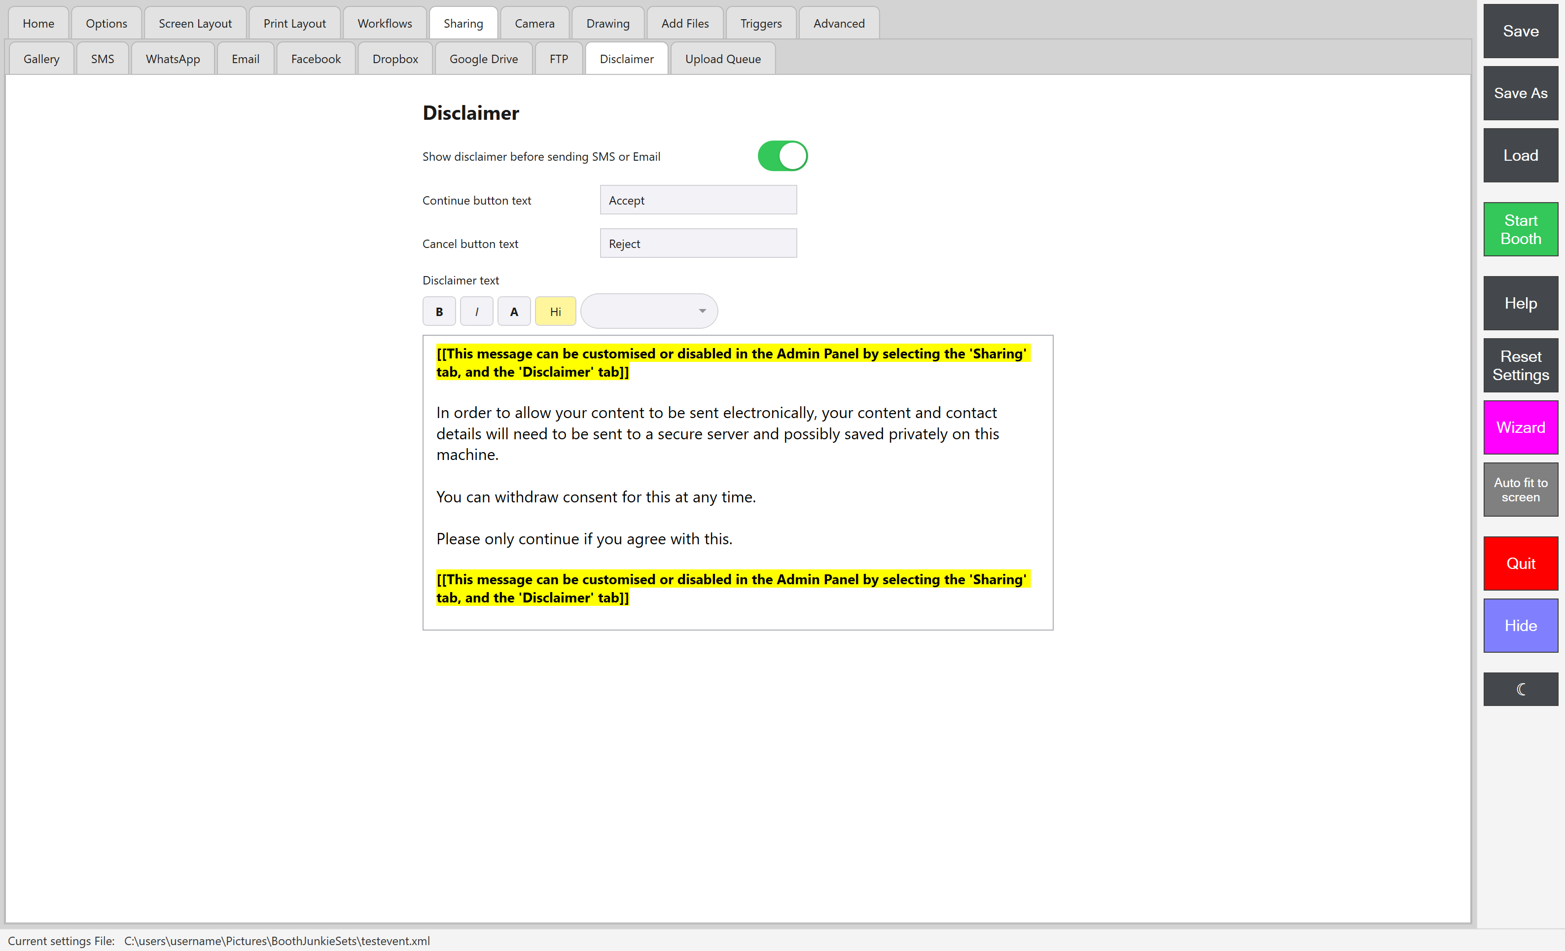Apply highlight with Hi button
This screenshot has width=1565, height=951.
555,311
